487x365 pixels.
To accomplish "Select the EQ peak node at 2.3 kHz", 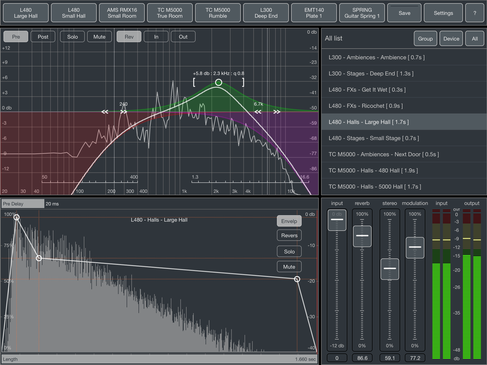I will tap(218, 82).
